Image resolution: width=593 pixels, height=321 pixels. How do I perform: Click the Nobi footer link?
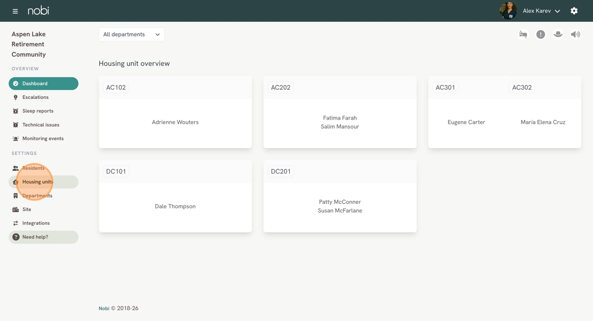click(104, 308)
